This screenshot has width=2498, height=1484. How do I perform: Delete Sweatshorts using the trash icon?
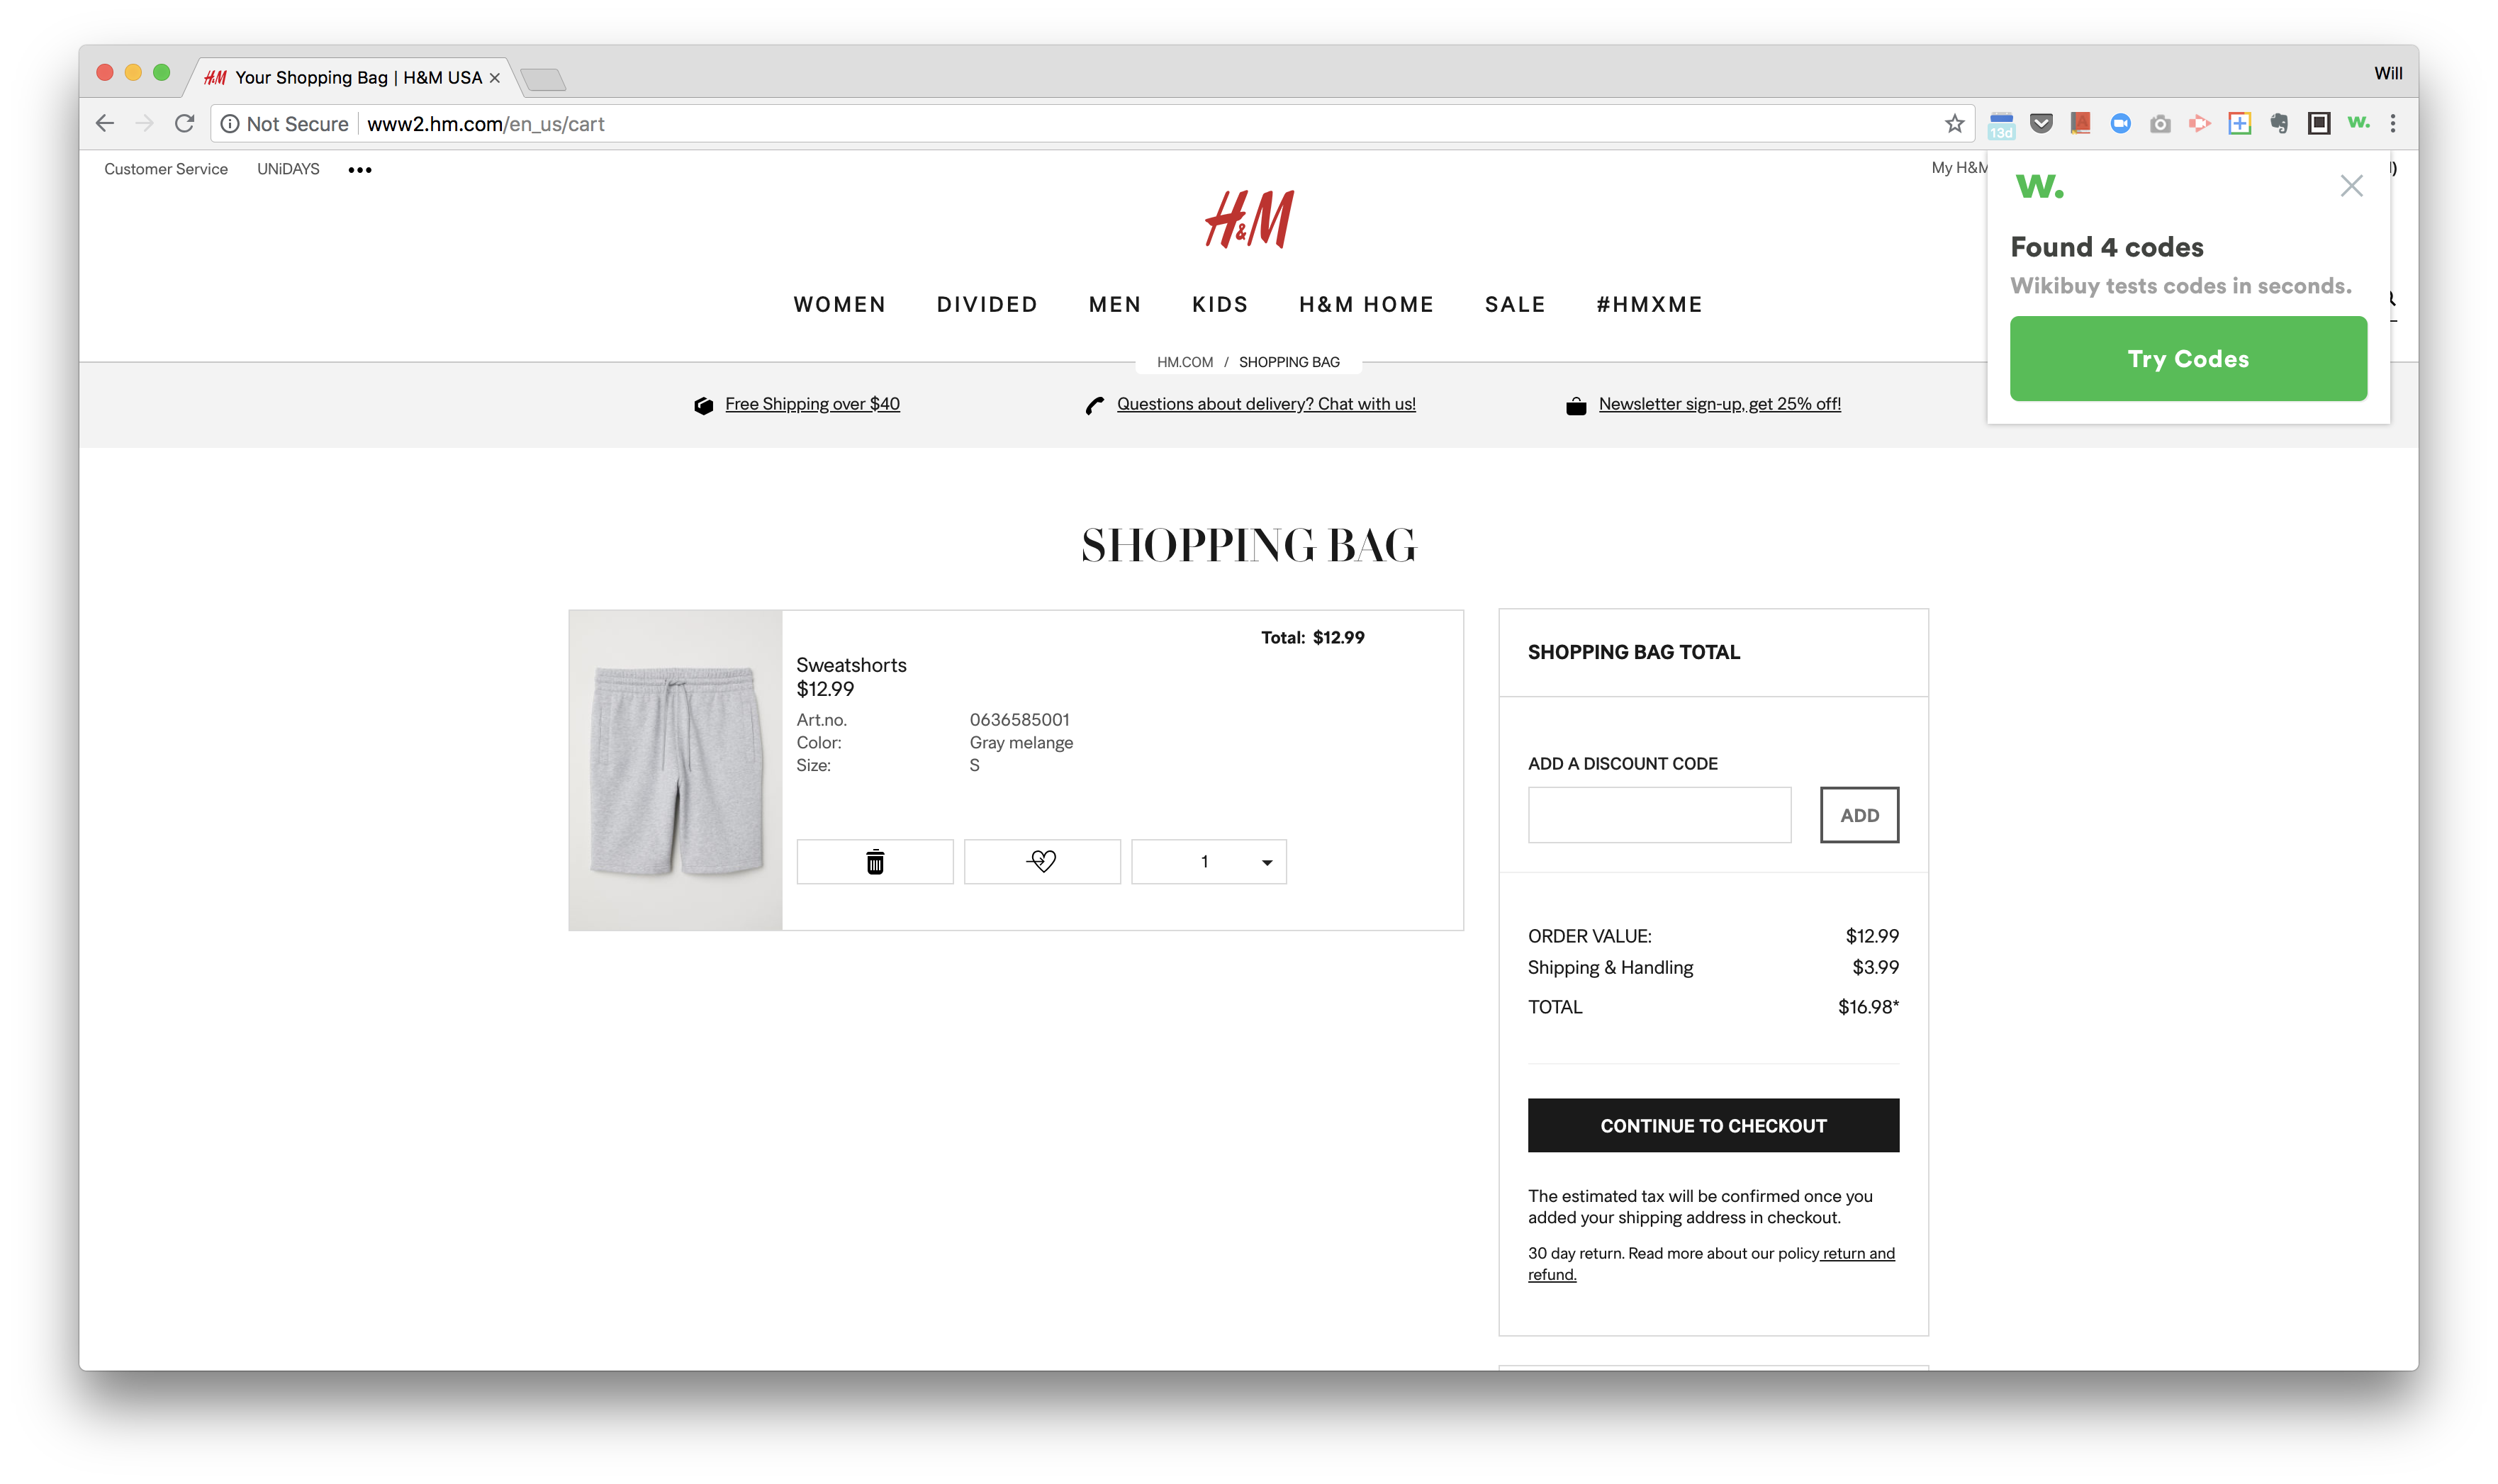point(875,862)
